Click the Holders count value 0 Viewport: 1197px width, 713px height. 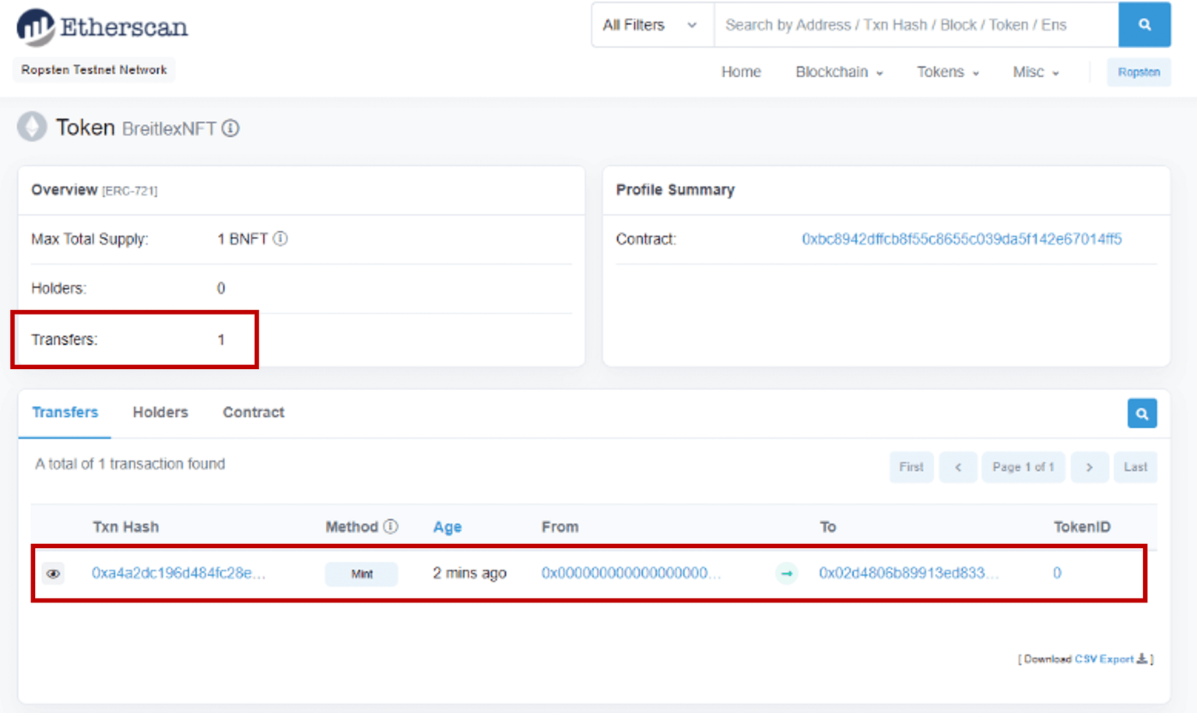click(221, 288)
